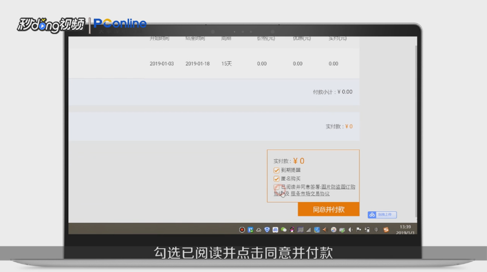Click the 中 input language indicator

click(x=376, y=230)
